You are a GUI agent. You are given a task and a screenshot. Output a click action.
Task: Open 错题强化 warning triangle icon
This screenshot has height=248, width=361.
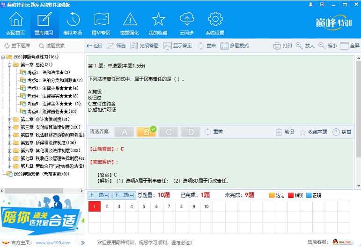[130, 19]
